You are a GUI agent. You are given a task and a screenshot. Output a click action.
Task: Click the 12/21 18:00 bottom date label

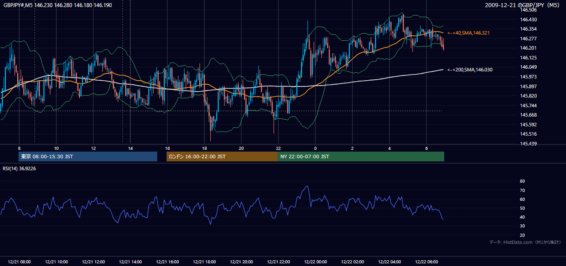click(204, 262)
